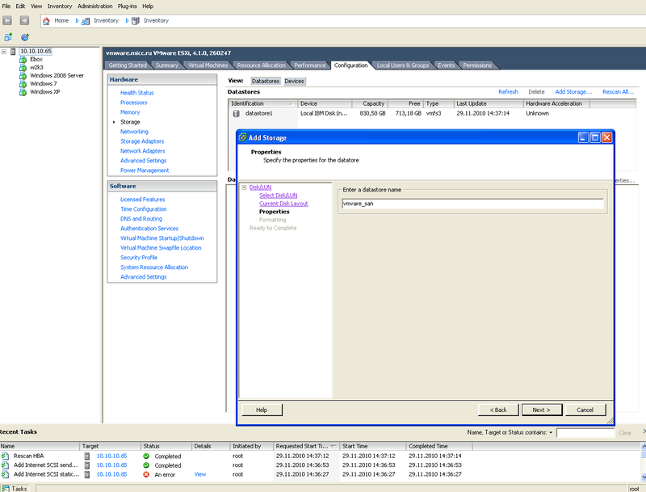Open Networking hardware settings
646x492 pixels.
point(134,132)
